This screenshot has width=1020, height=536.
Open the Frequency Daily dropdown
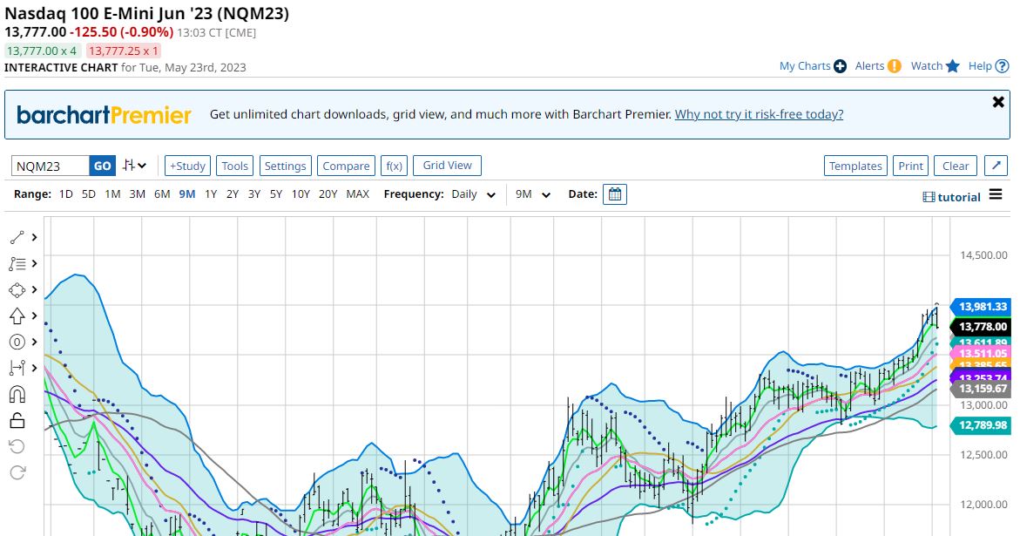474,194
